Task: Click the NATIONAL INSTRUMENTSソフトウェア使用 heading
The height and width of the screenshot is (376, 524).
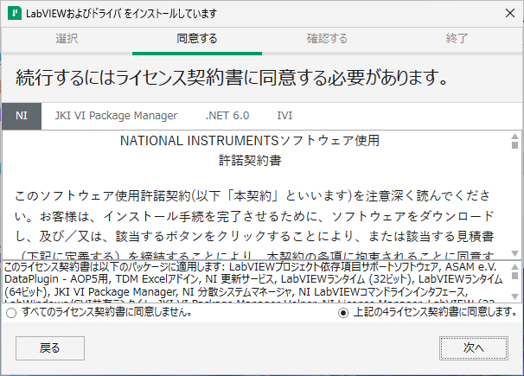Action: pos(250,141)
